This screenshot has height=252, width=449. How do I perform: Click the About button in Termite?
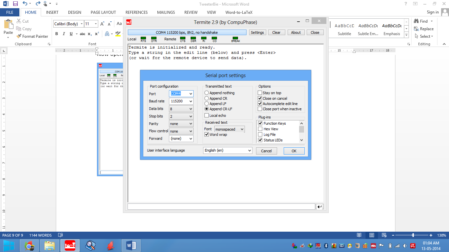(296, 32)
